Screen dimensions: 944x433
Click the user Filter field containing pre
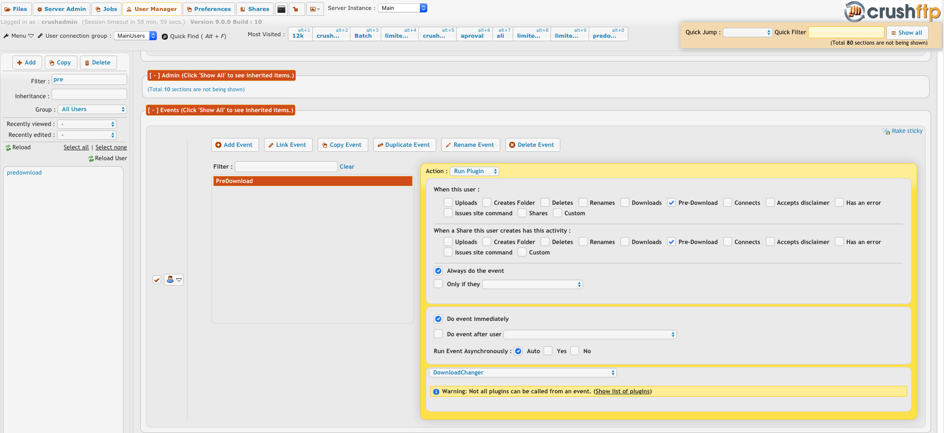(x=89, y=80)
